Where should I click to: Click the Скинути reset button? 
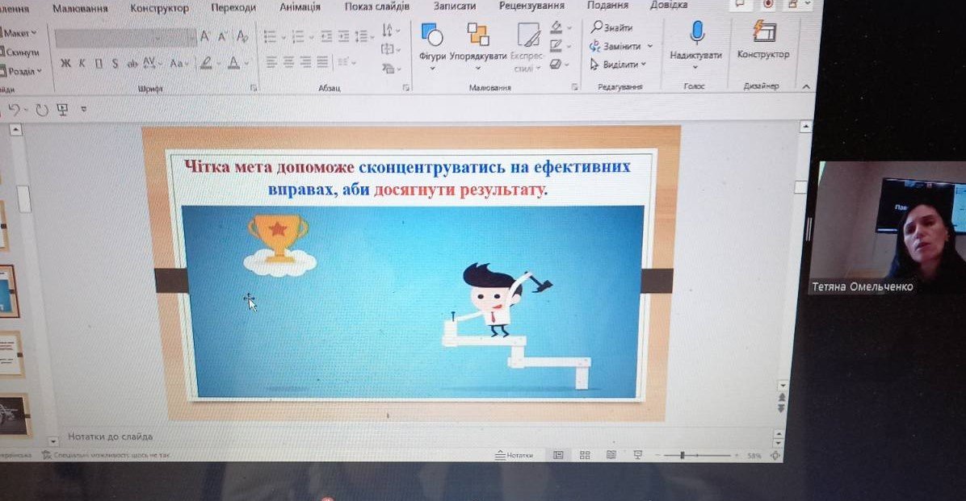21,52
